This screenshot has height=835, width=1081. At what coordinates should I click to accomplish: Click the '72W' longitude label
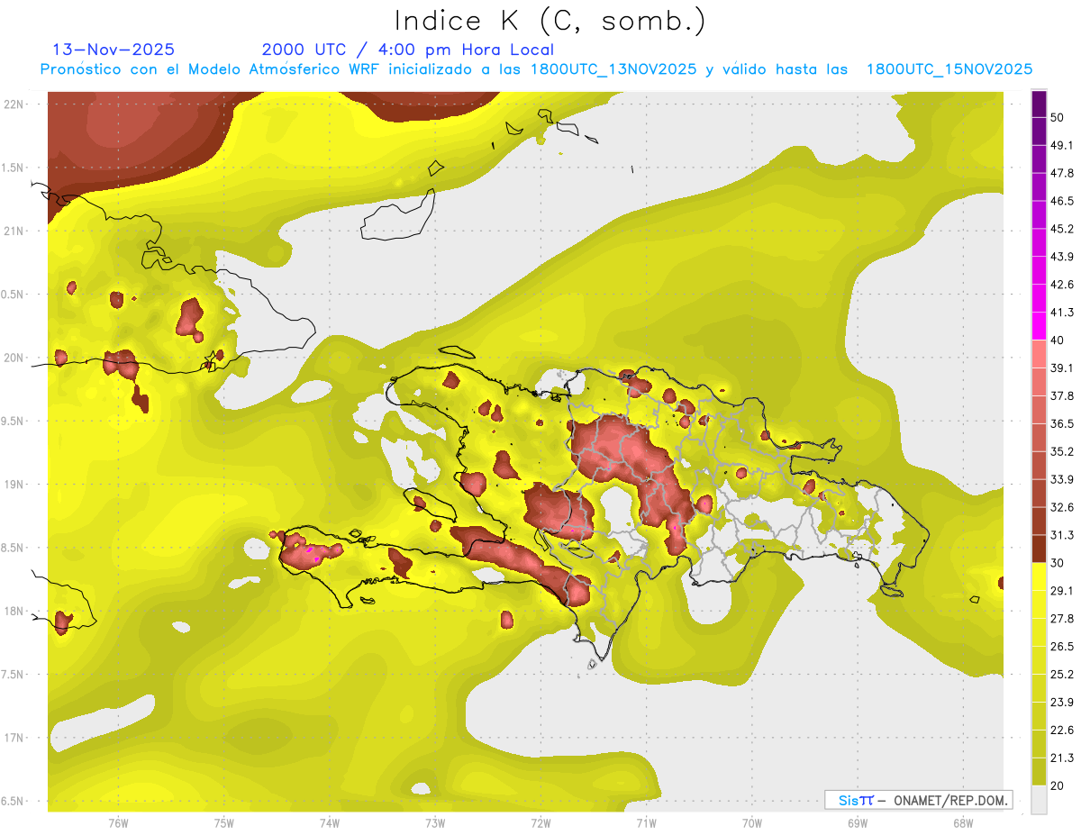click(x=540, y=823)
